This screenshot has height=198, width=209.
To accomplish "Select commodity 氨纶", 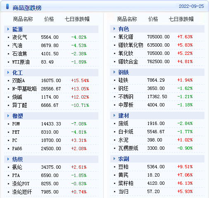I will tap(17, 167).
